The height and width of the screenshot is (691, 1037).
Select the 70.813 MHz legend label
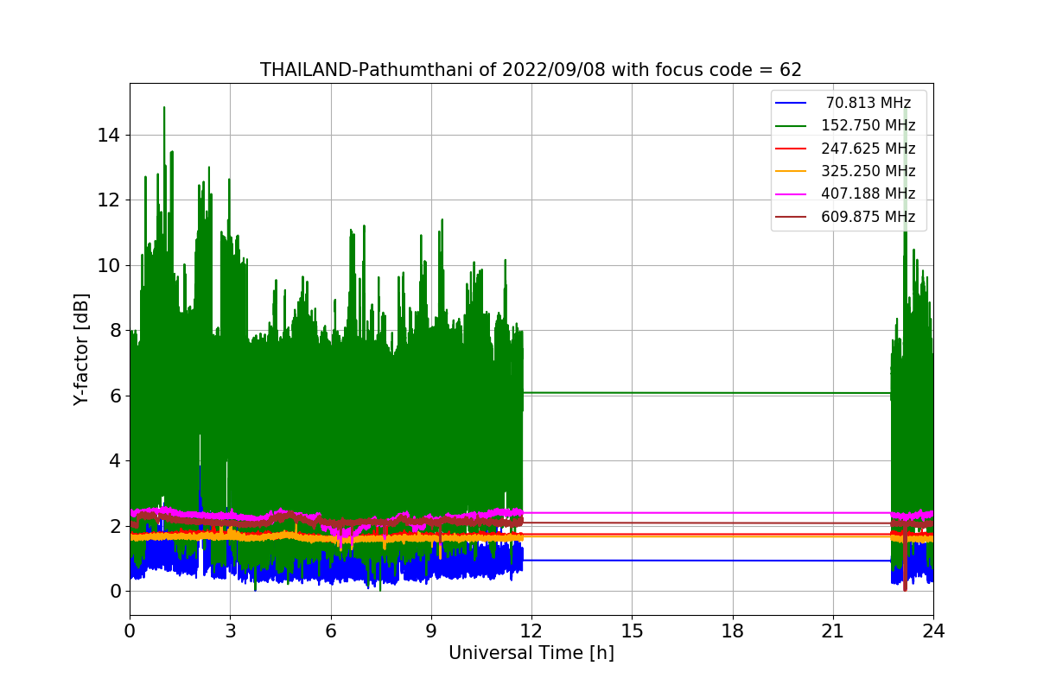[x=868, y=103]
